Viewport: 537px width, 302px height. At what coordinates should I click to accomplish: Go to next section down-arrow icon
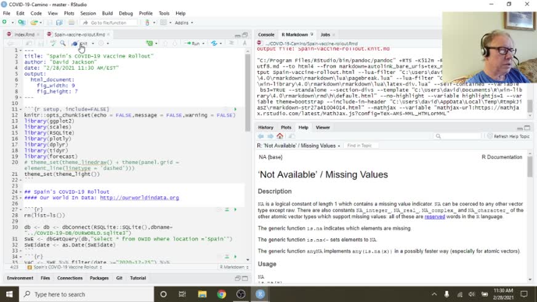pyautogui.click(x=175, y=44)
